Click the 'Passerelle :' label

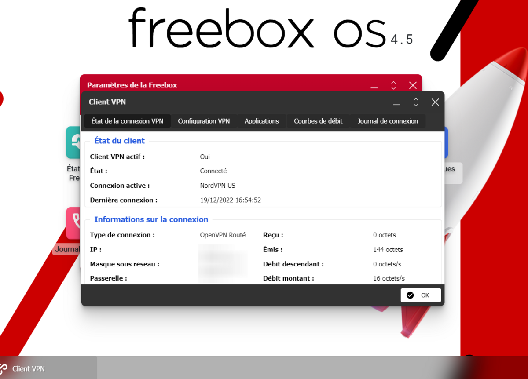109,278
